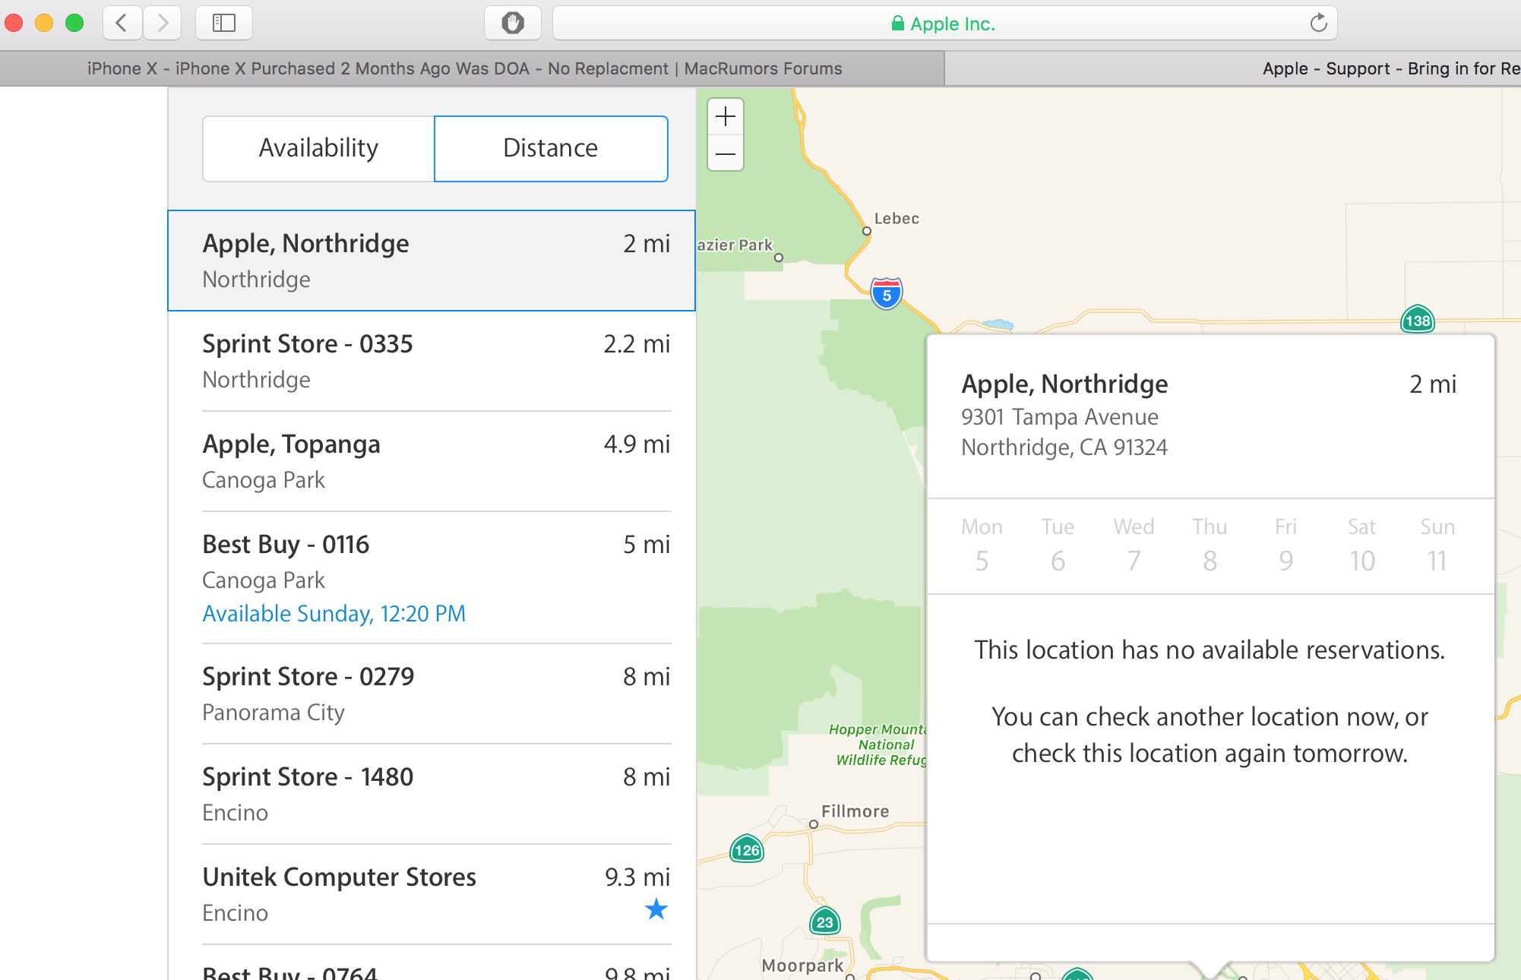Open the privacy shield extension icon
Viewport: 1521px width, 980px height.
click(513, 23)
